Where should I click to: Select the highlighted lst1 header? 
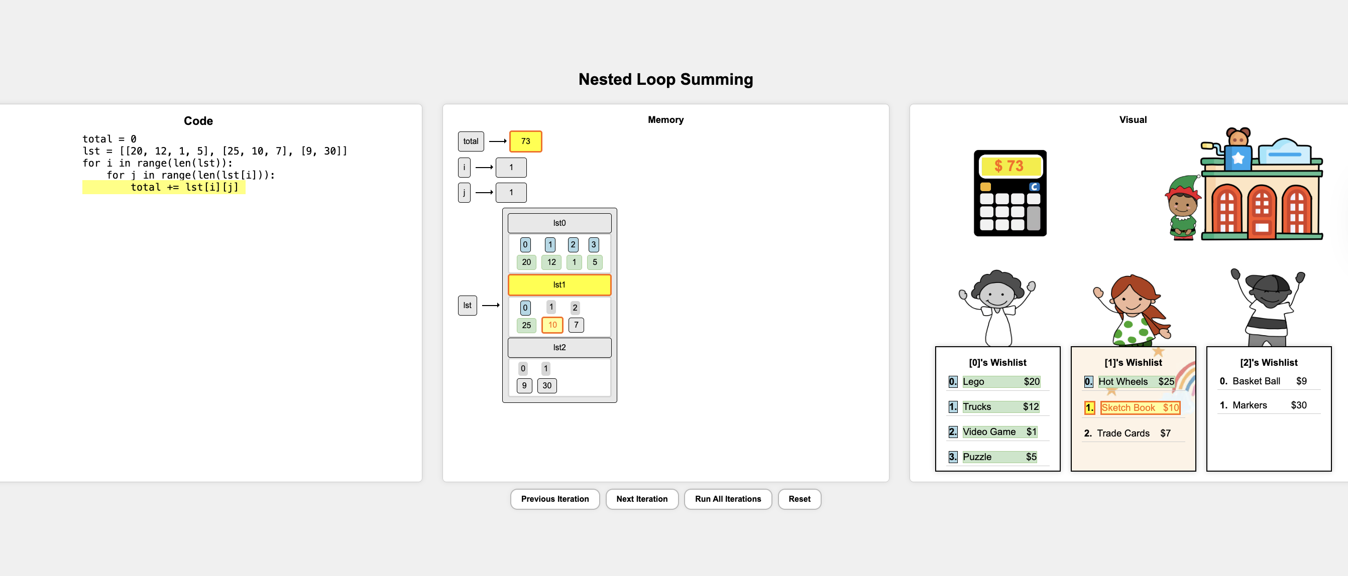pos(559,285)
